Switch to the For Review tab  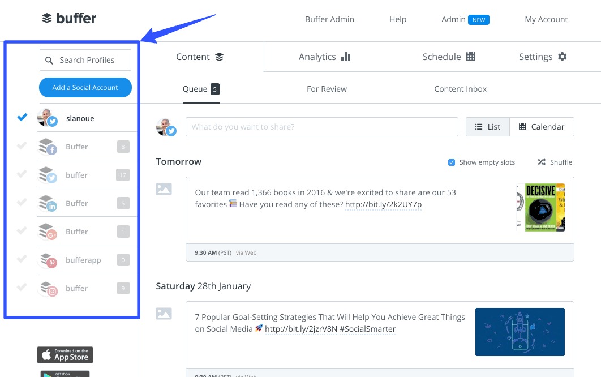[x=327, y=89]
